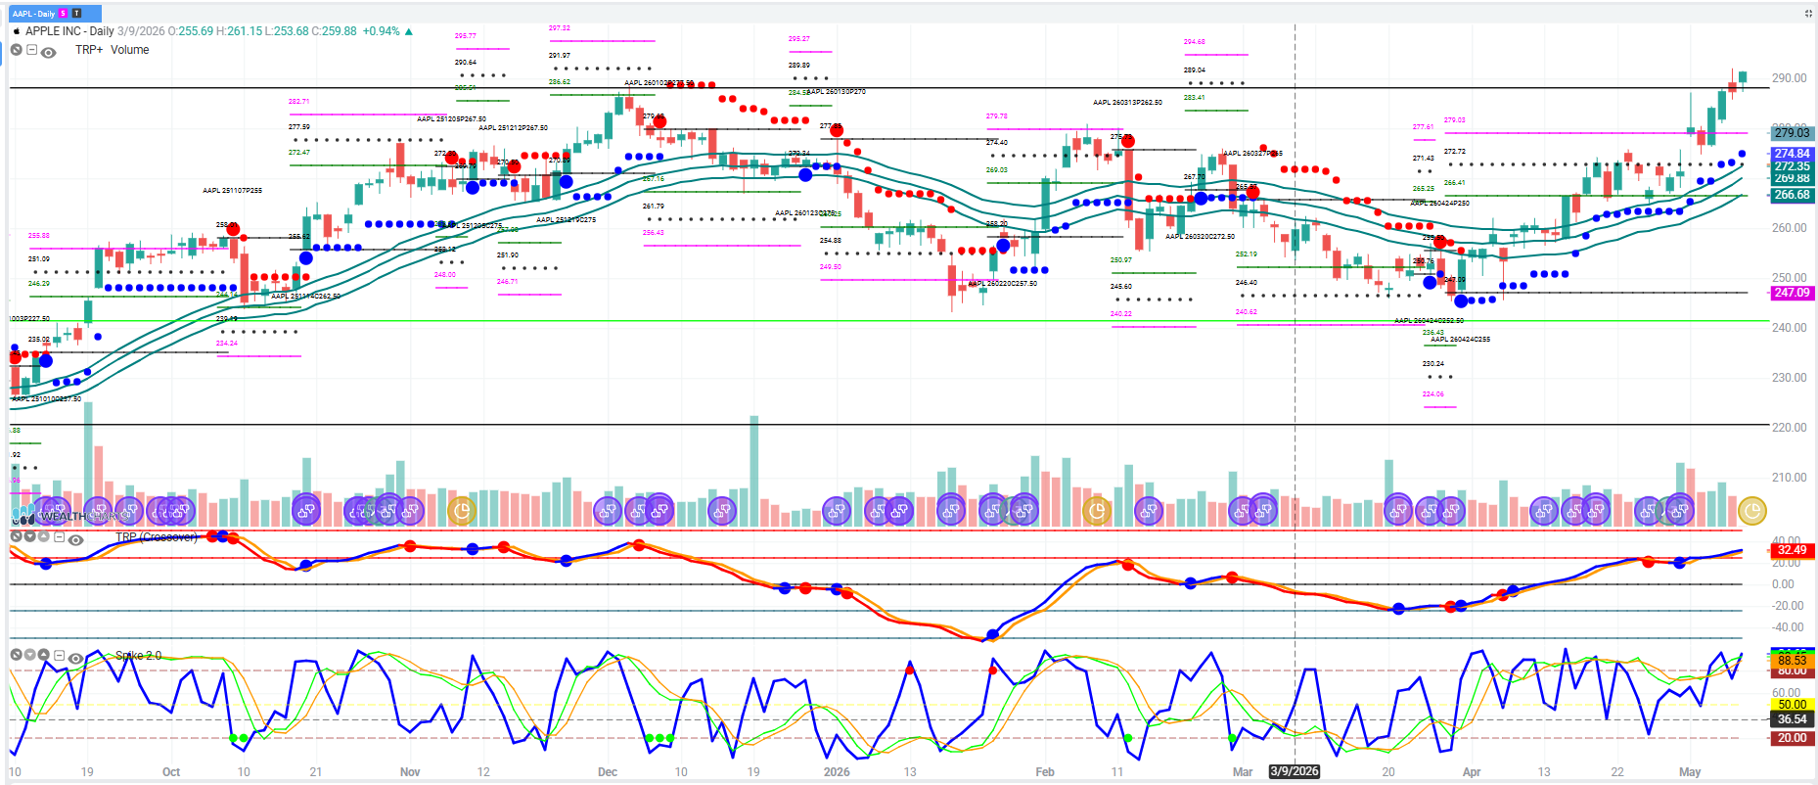This screenshot has height=785, width=1818.
Task: Collapse the TRP (Crossover) pane legend
Action: 59,537
